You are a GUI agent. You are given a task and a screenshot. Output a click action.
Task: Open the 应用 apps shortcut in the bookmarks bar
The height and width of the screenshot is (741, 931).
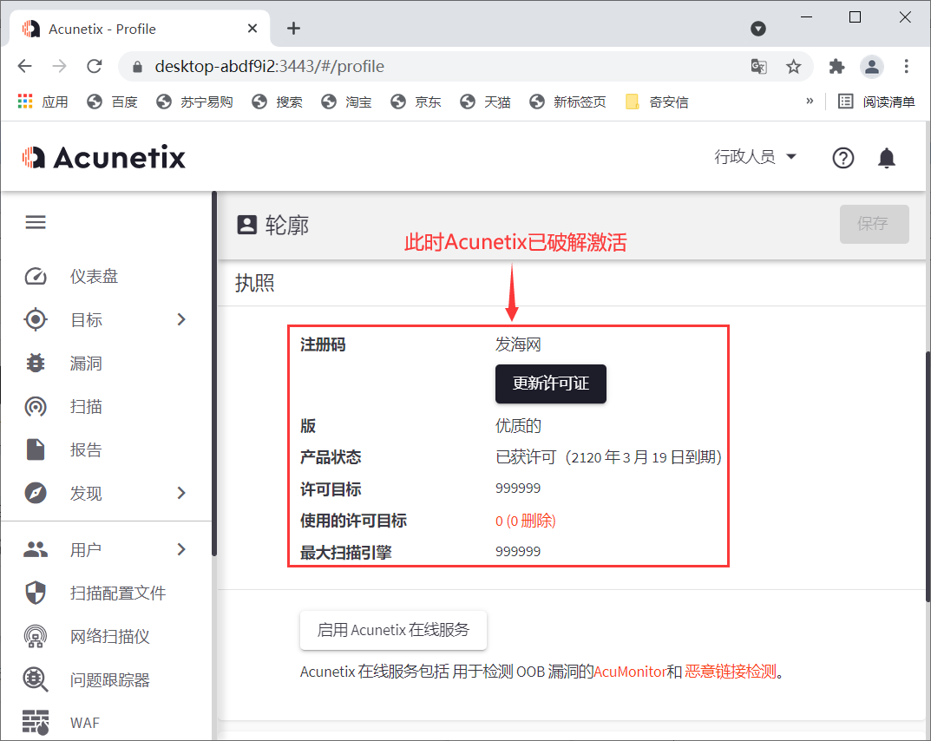pyautogui.click(x=43, y=102)
